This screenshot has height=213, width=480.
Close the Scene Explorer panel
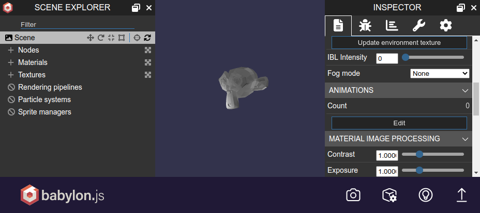tap(149, 8)
